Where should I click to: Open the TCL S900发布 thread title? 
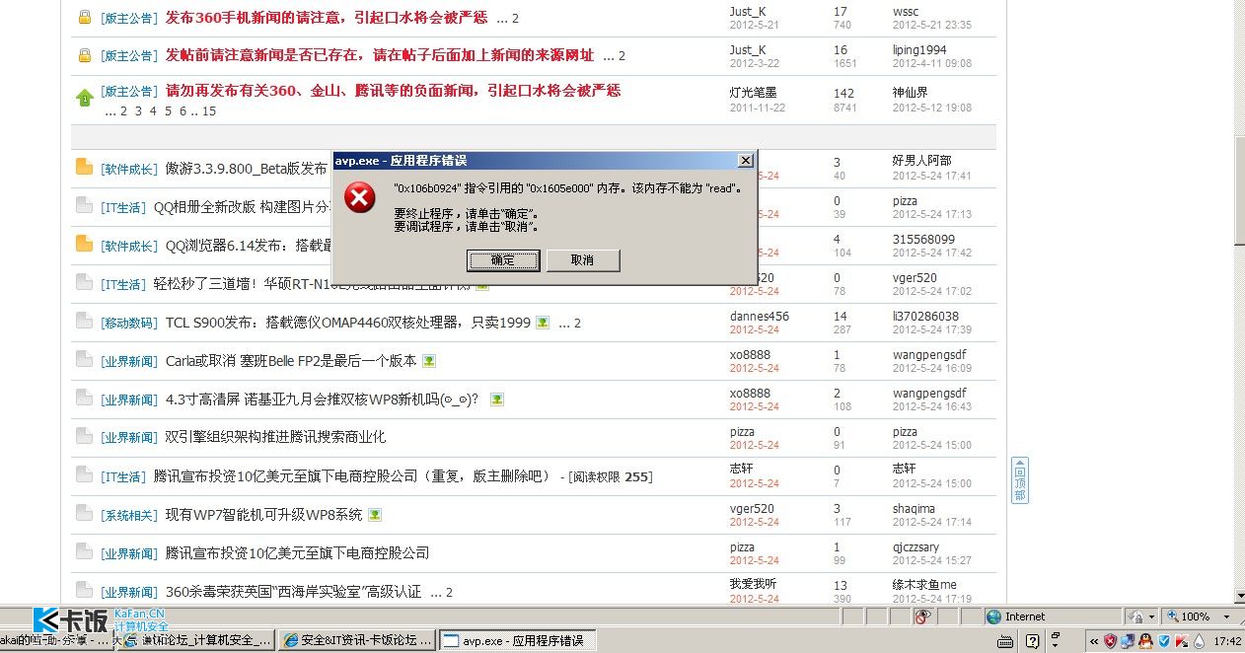(348, 323)
